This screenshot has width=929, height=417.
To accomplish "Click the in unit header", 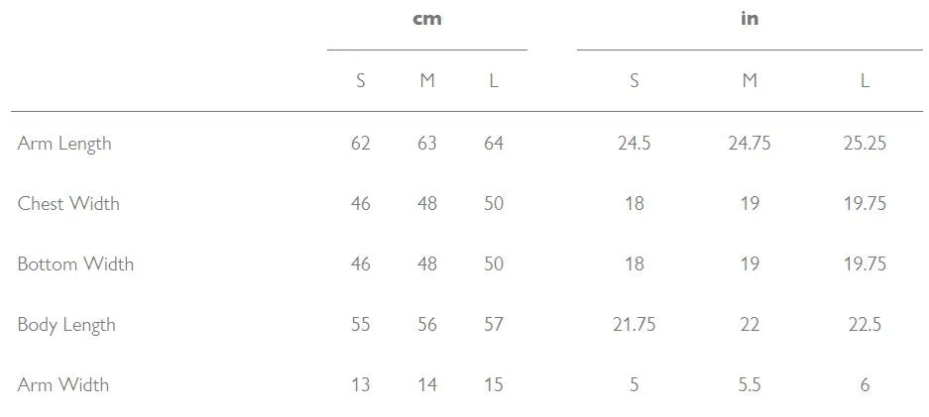I will 750,19.
